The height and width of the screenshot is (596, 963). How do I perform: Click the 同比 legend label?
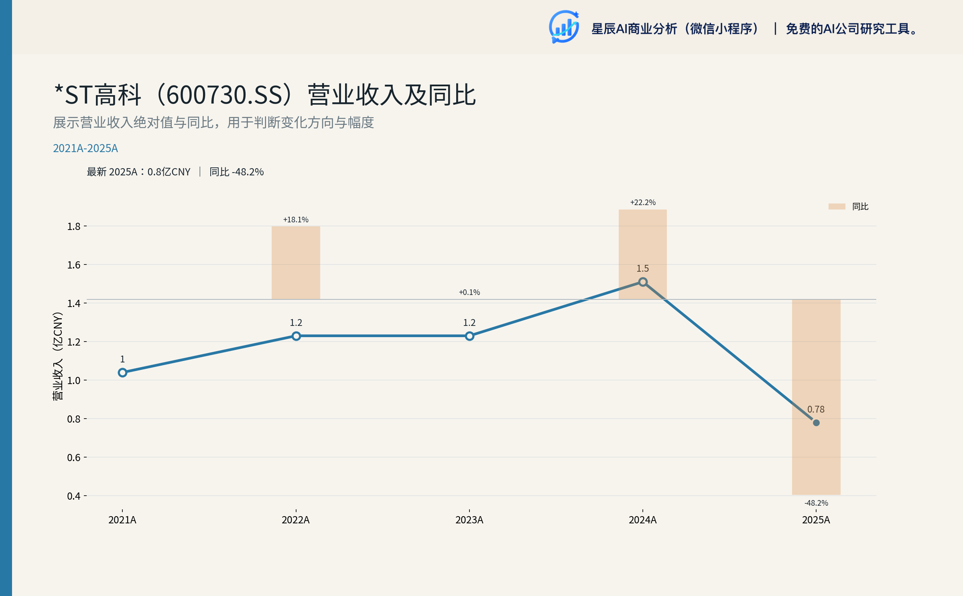coord(860,206)
